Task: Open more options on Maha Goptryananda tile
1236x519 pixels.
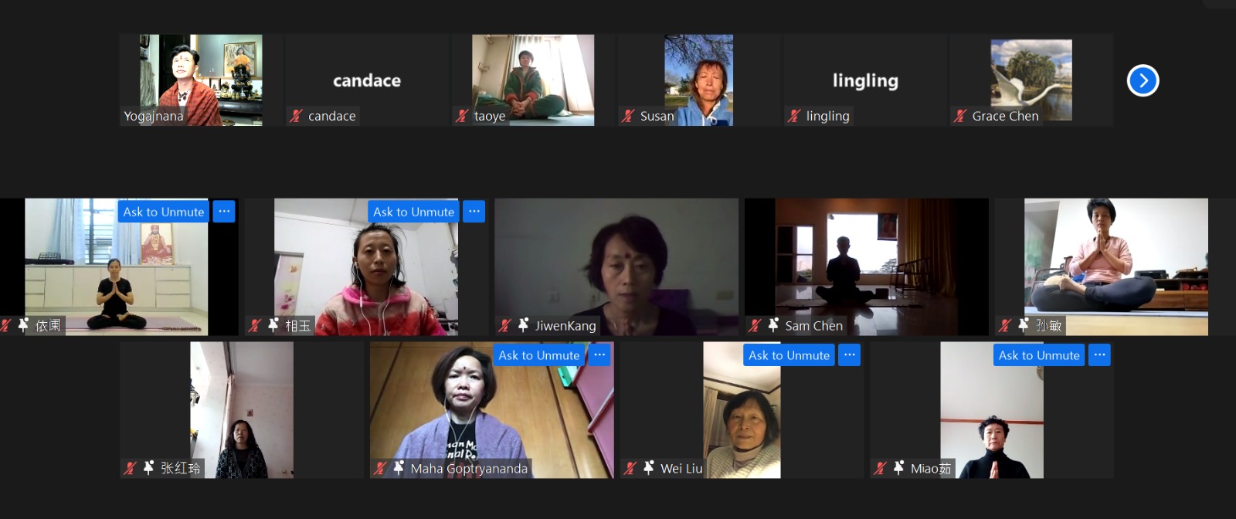Action: point(599,355)
